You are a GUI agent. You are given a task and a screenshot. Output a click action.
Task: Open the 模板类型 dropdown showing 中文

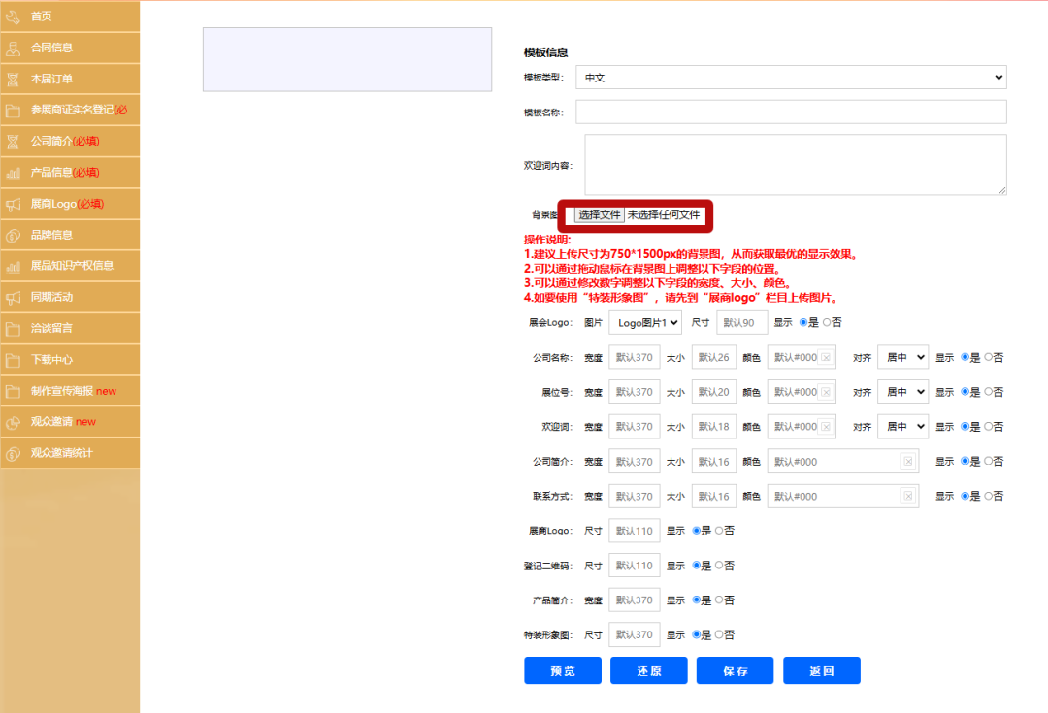click(792, 78)
